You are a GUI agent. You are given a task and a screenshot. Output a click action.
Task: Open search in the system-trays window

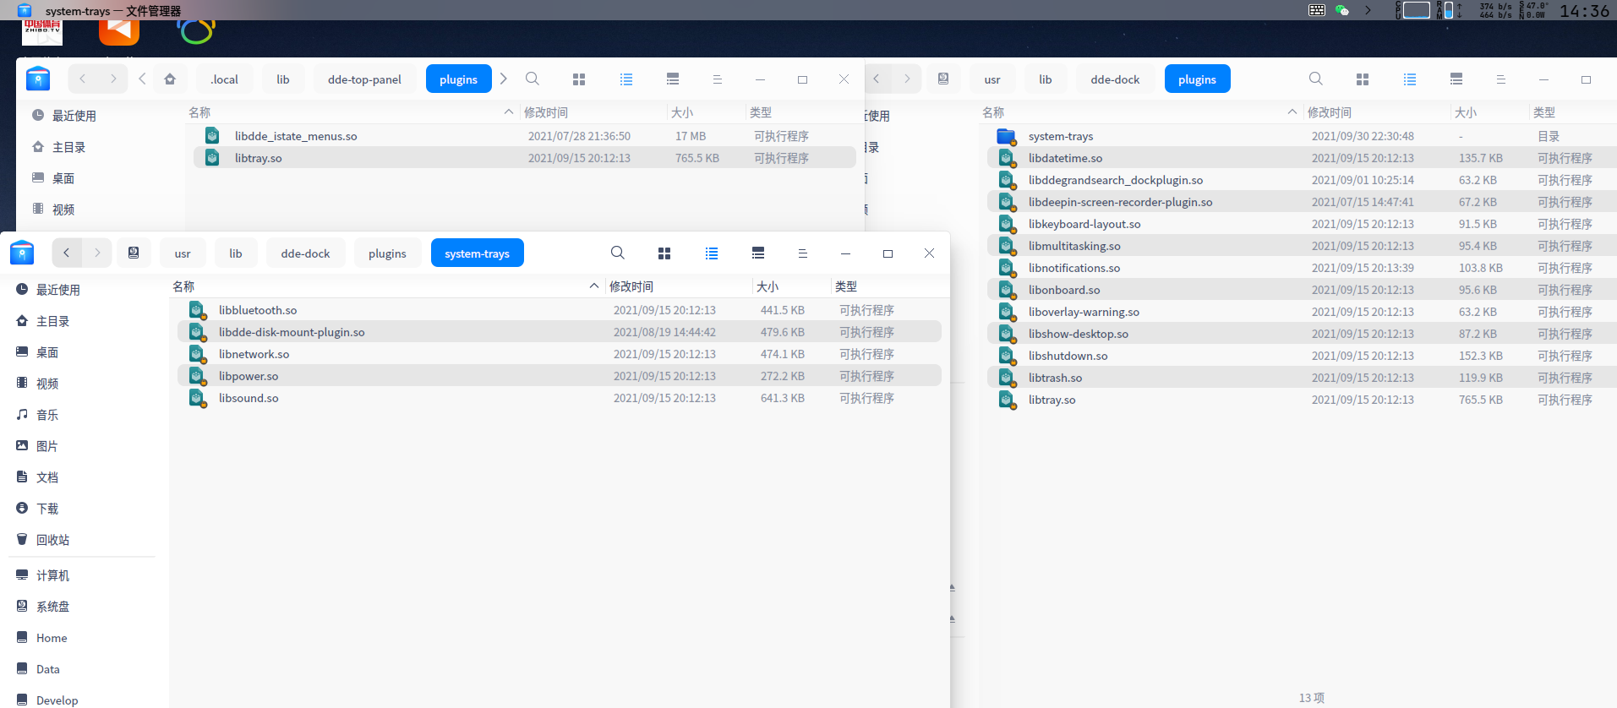click(618, 253)
